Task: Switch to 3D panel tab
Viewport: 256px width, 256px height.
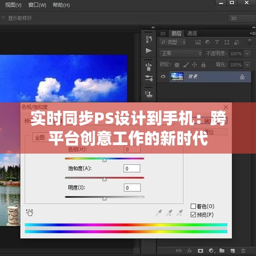Action: click(x=163, y=34)
